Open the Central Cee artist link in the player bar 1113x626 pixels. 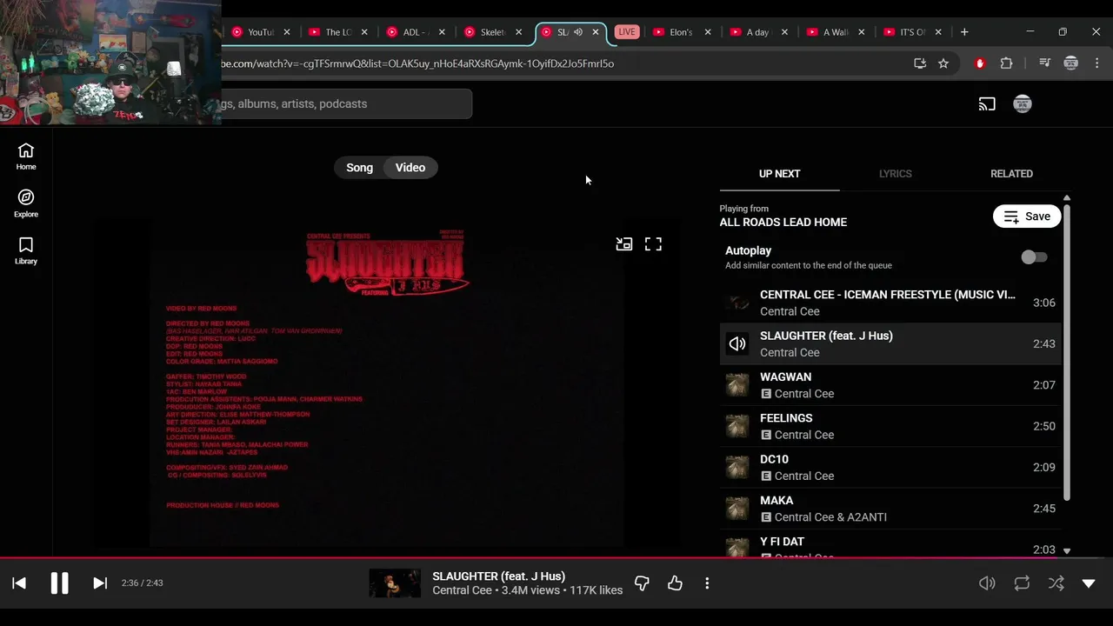[462, 590]
